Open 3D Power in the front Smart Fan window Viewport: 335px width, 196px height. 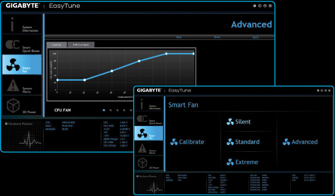tap(149, 163)
